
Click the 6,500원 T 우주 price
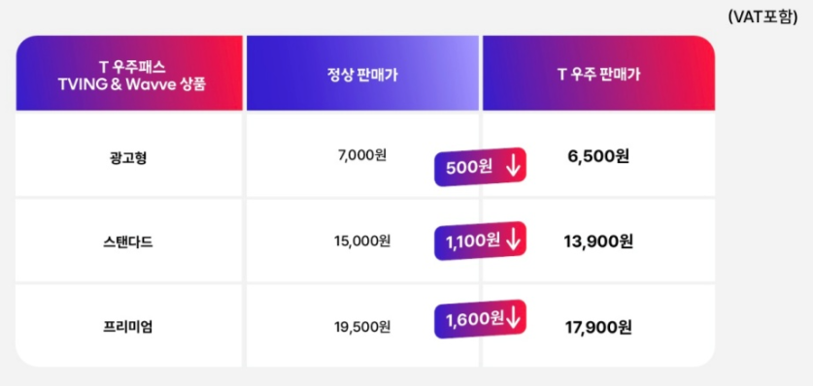(x=598, y=156)
